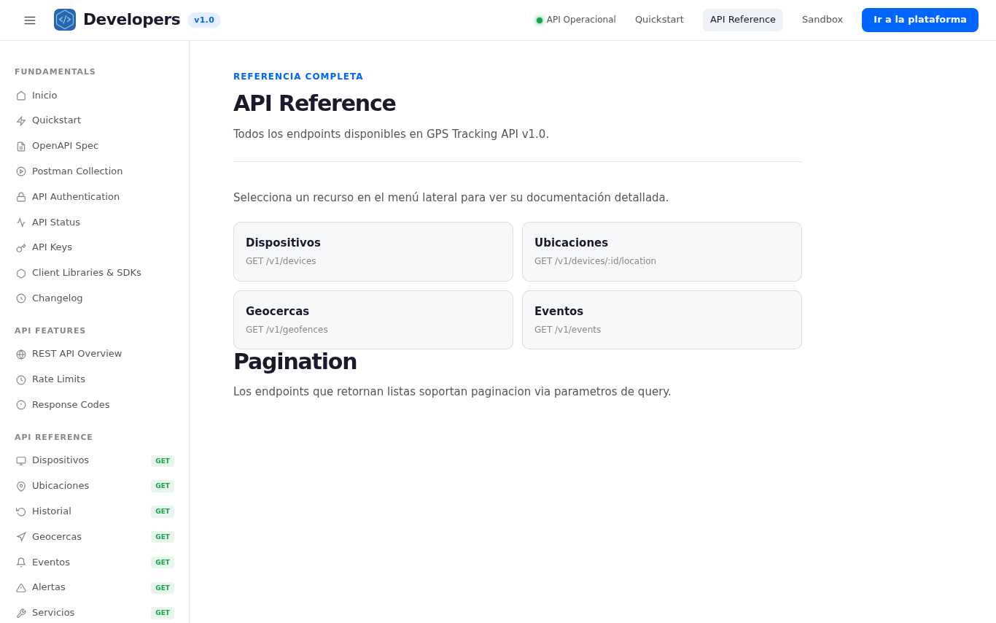Click the key icon beside API Keys
The width and height of the screenshot is (996, 623).
pos(21,248)
